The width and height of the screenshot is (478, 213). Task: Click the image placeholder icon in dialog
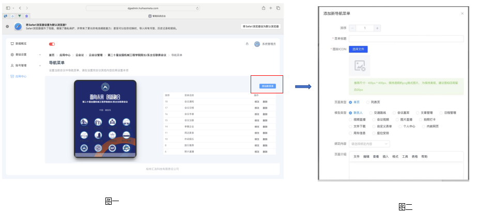[x=360, y=65]
